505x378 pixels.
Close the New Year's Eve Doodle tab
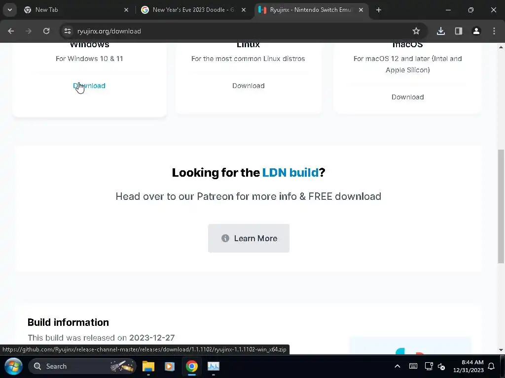[x=244, y=10]
